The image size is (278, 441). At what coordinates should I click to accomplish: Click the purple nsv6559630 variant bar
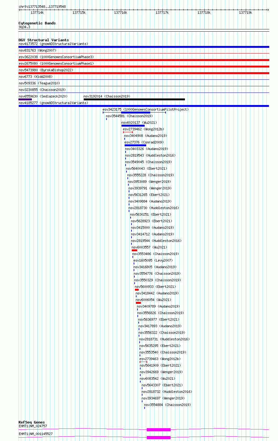pos(25,99)
